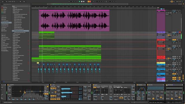Click the Key map mode button
Image resolution: width=185 pixels, height=104 pixels.
tap(174, 1)
